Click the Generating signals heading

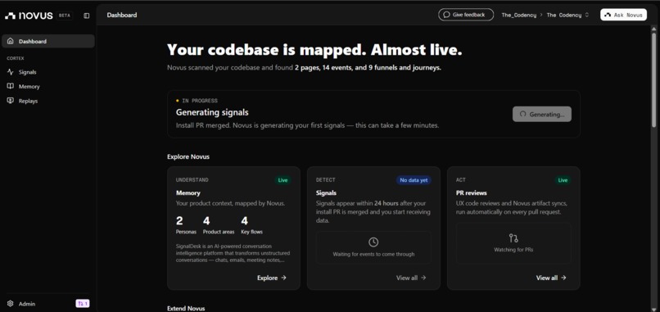click(x=212, y=112)
